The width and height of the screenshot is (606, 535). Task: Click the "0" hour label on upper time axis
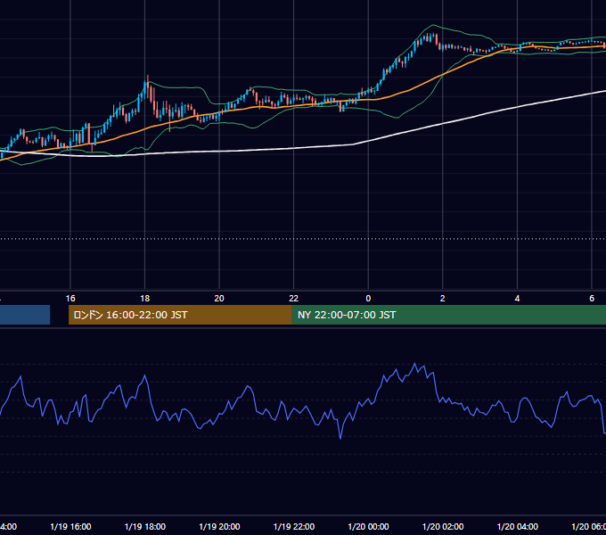[x=368, y=299]
